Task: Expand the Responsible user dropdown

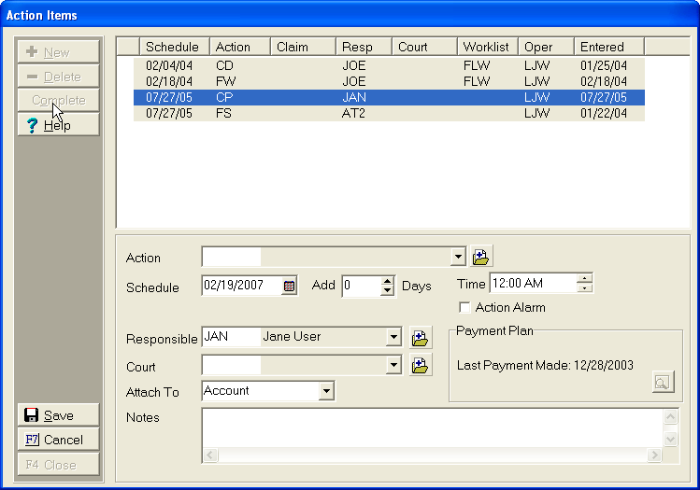Action: tap(393, 338)
